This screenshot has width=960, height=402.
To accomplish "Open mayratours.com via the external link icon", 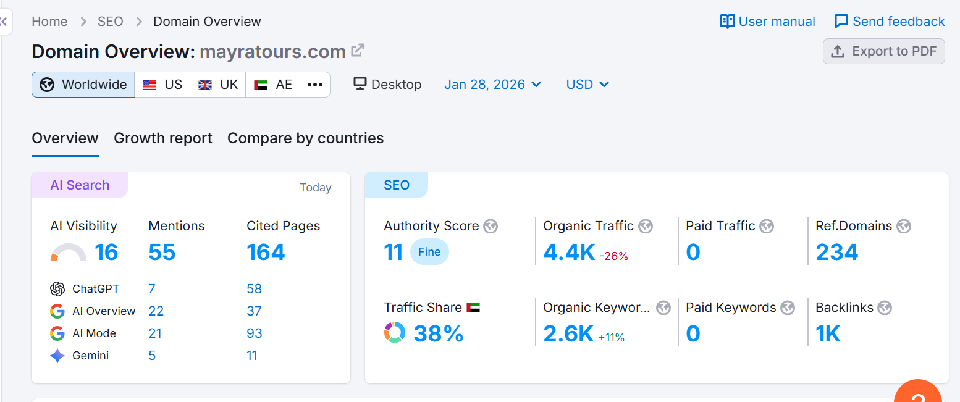I will [x=357, y=51].
